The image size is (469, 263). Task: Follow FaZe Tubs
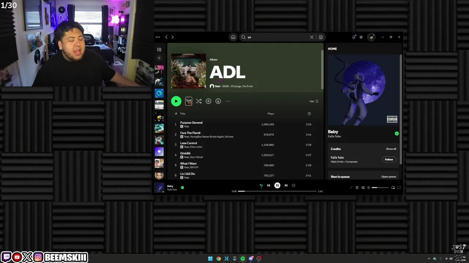point(389,159)
